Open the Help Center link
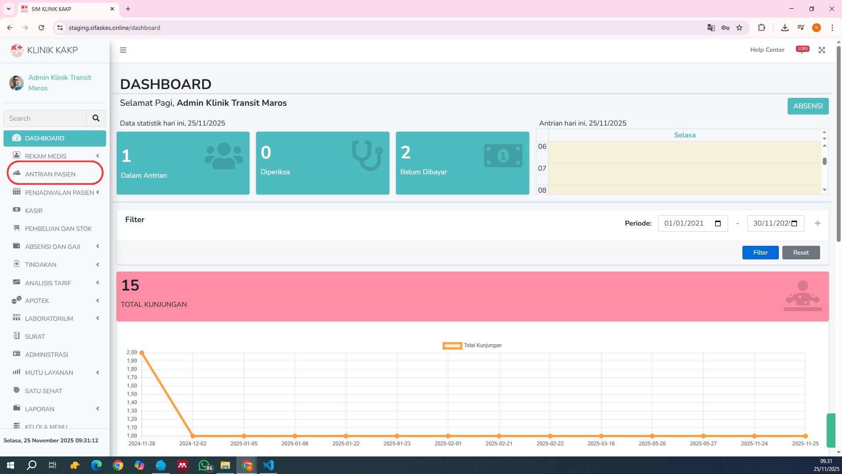842x474 pixels. tap(767, 50)
